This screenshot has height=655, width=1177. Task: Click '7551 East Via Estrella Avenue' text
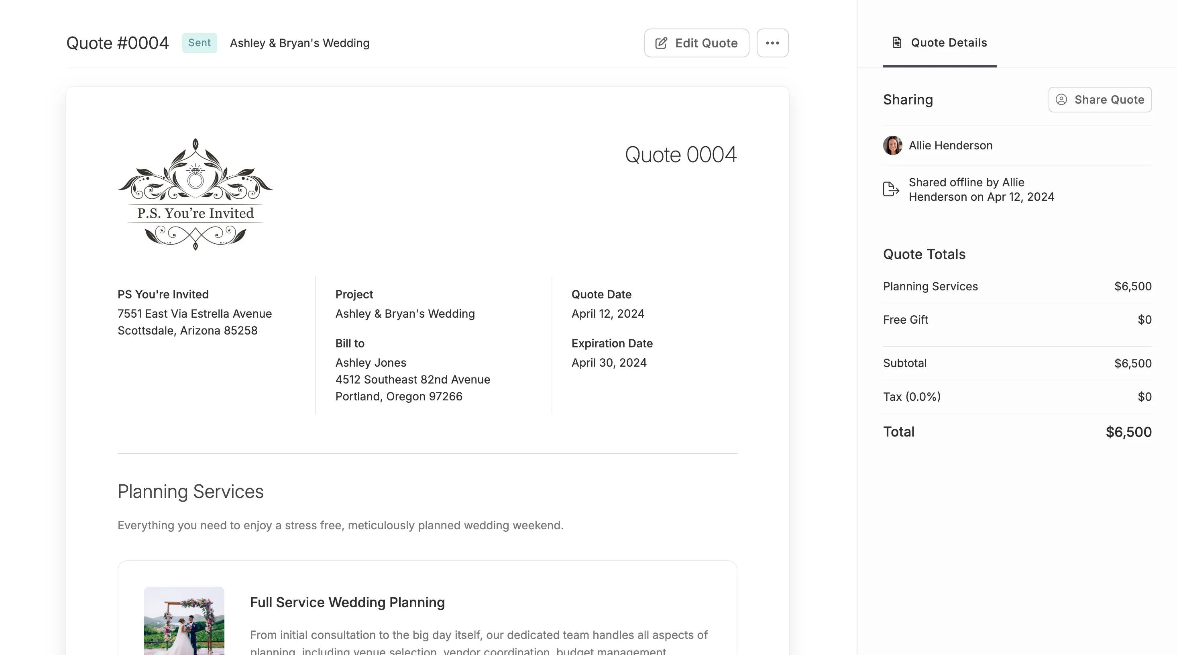(195, 314)
